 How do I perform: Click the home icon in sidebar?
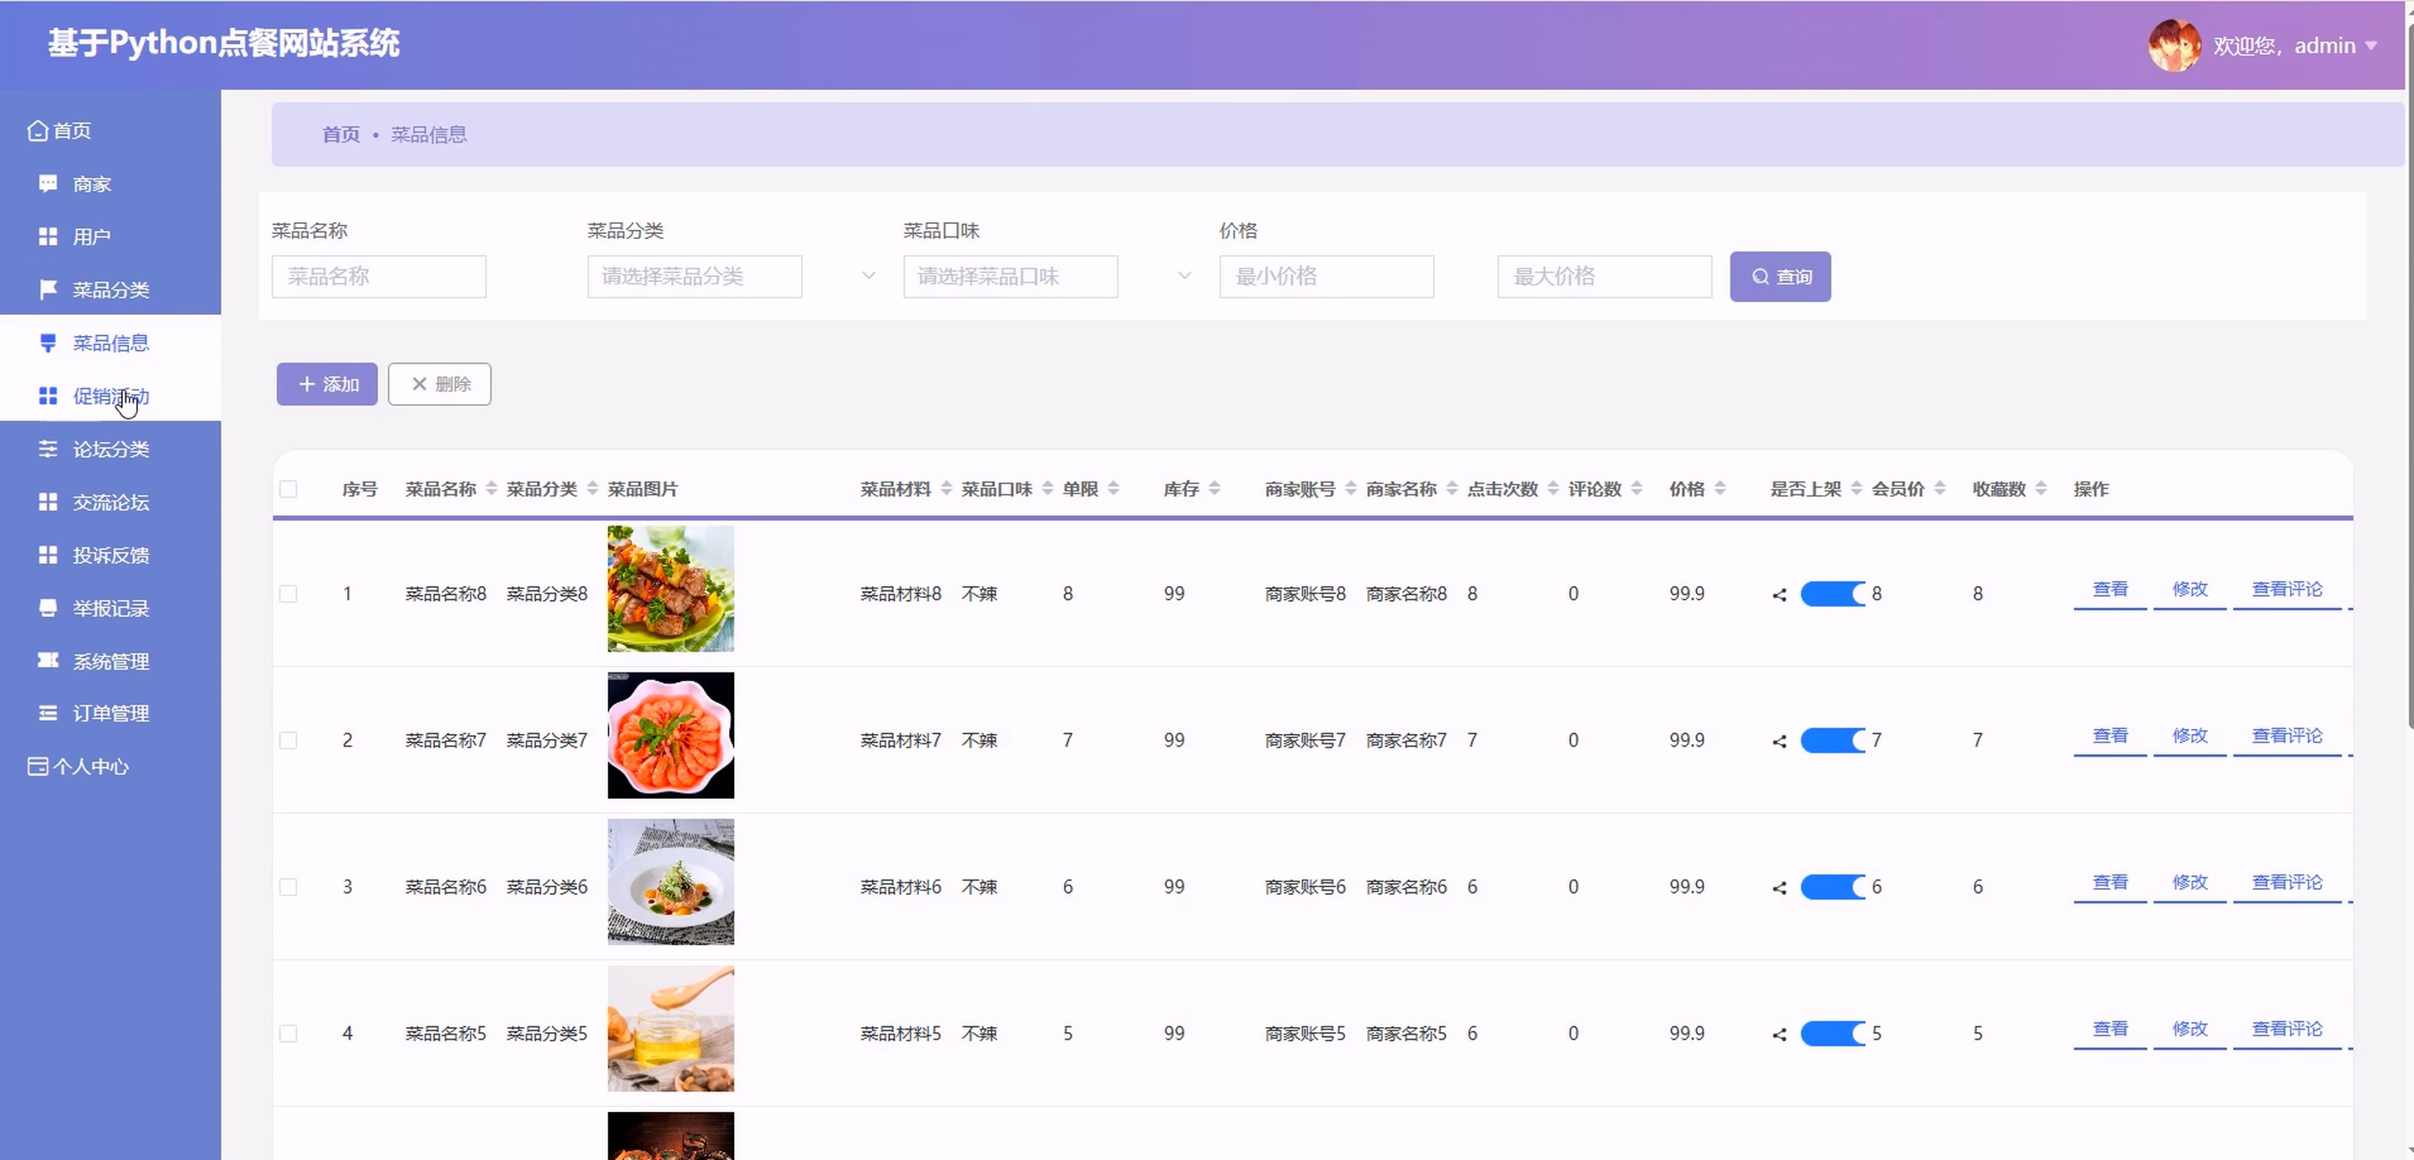[x=38, y=130]
